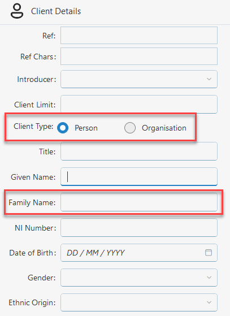Click the Introducer combo box field
This screenshot has width=230, height=316.
point(139,79)
